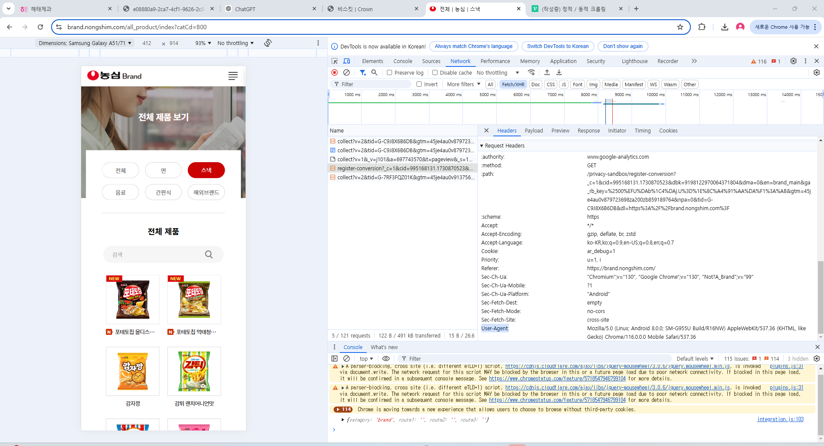Open device toolbar throttling dropdown
824x446 pixels.
coord(235,43)
